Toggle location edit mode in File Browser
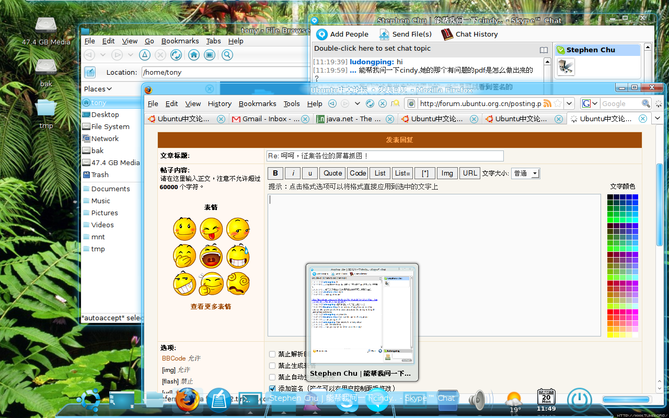The height and width of the screenshot is (418, 669). click(x=90, y=72)
